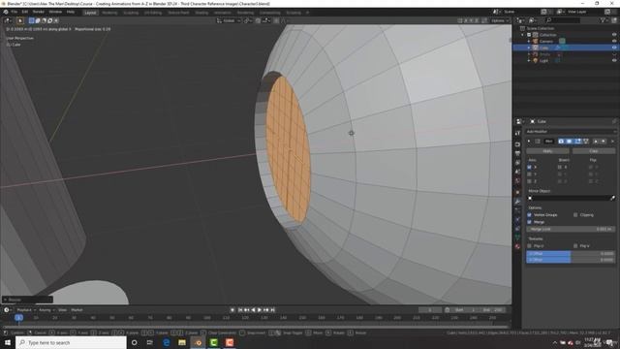Screen dimensions: 620x349
Task: Open the editor type dropdown in viewport header
Action: pyautogui.click(x=8, y=20)
